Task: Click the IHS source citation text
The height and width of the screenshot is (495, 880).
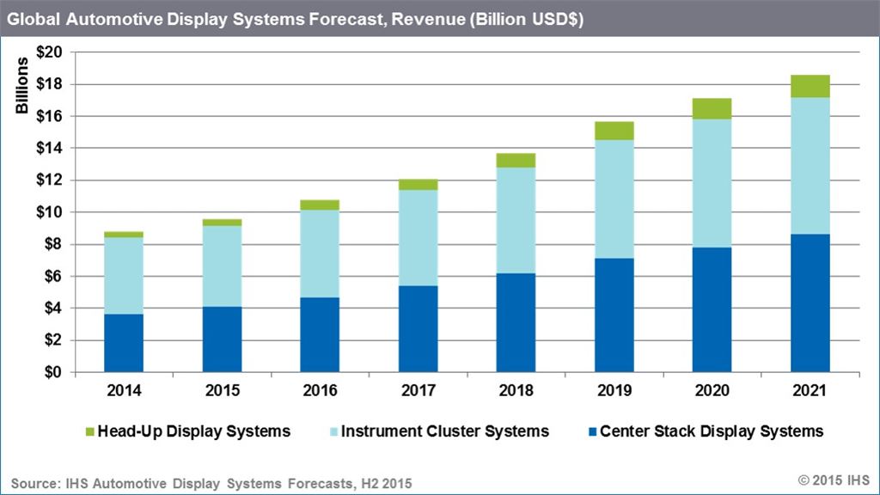Action: pos(211,484)
